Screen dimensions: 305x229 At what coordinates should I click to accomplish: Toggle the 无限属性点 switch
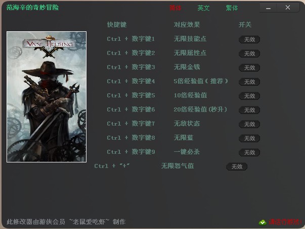(249, 53)
